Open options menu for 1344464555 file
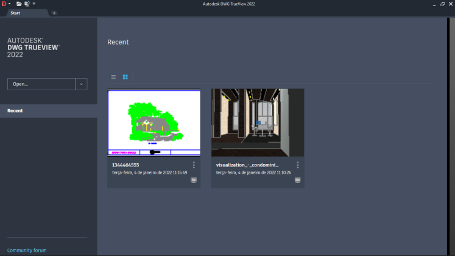The image size is (455, 256). (x=194, y=165)
